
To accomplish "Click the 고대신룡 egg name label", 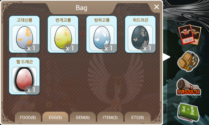I will point(25,20).
